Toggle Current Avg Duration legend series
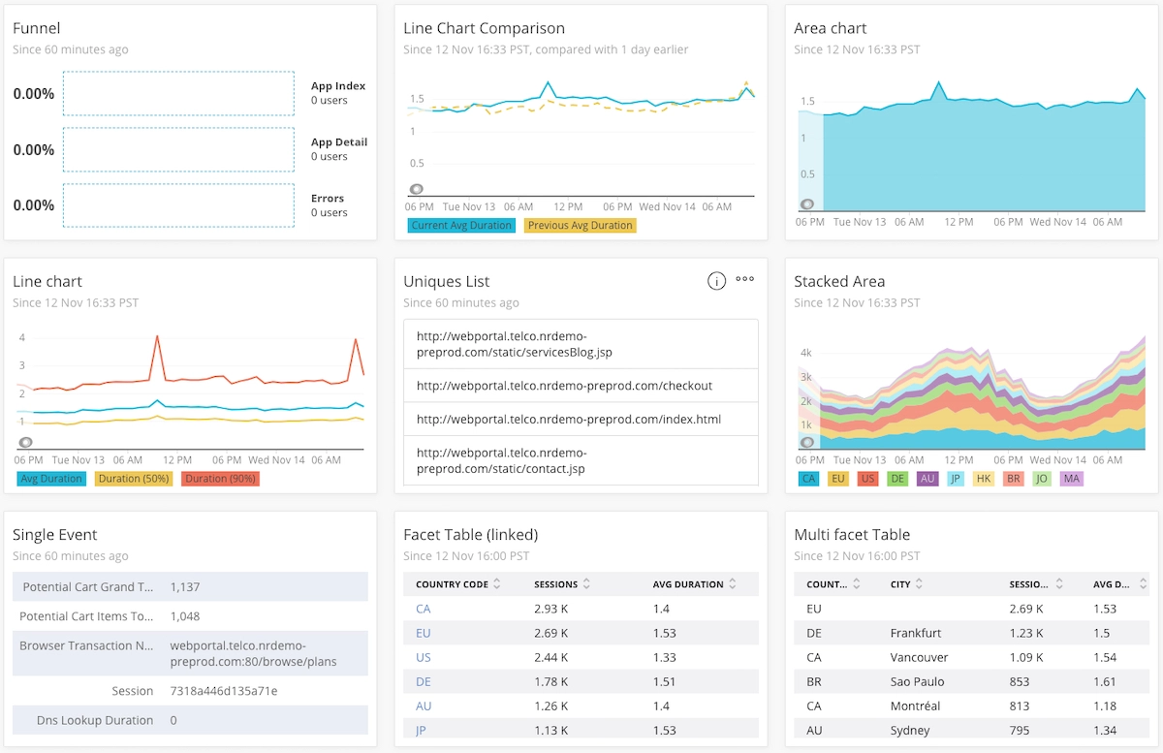The image size is (1163, 753). [461, 226]
